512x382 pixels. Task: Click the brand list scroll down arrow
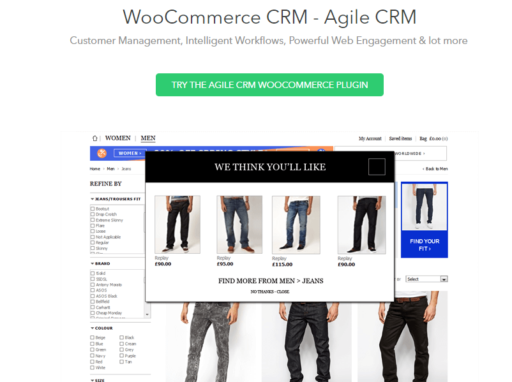(x=147, y=314)
